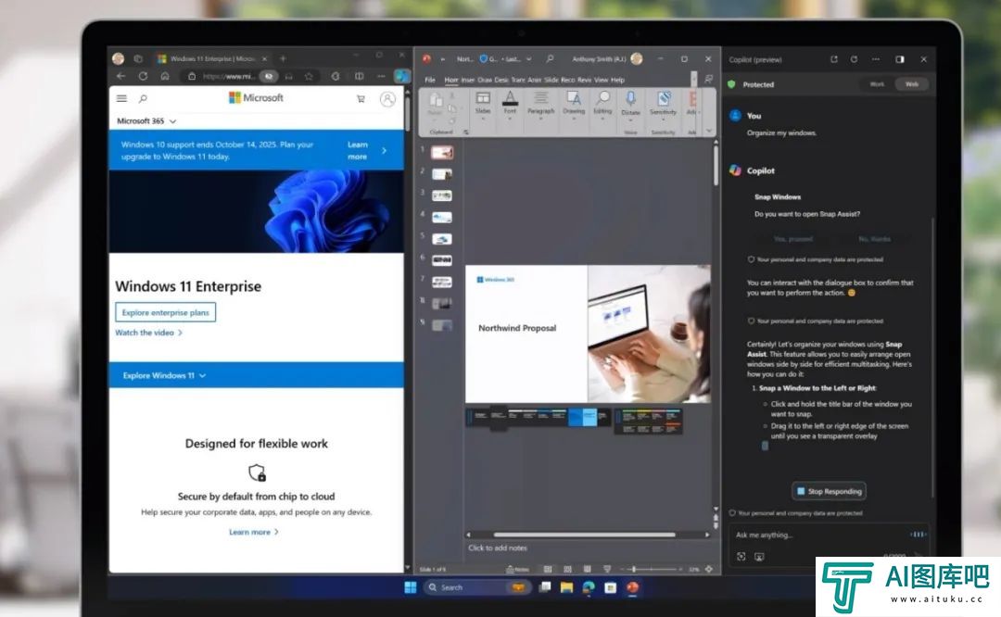This screenshot has height=617, width=1001.
Task: Click Learn more in the Windows 10 banner
Action: [358, 151]
